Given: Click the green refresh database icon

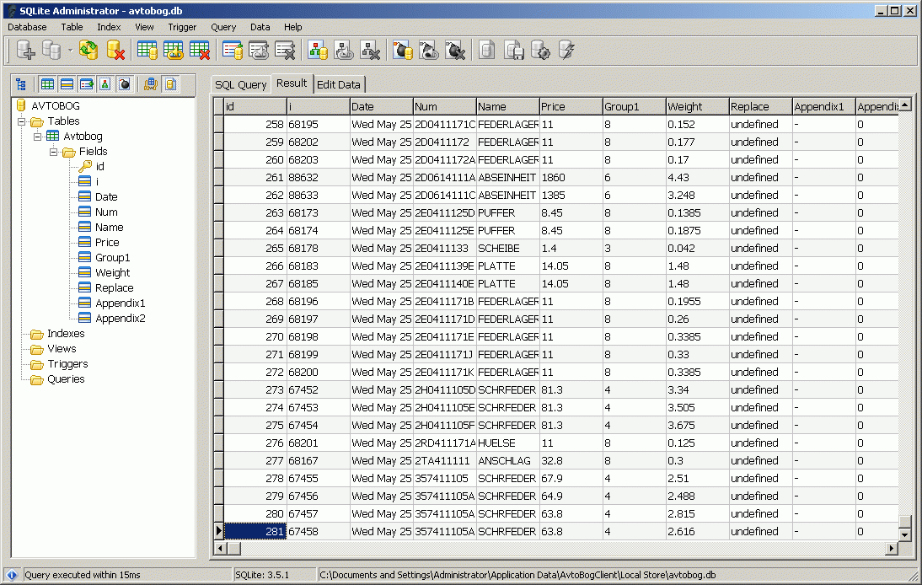Looking at the screenshot, I should coord(88,51).
